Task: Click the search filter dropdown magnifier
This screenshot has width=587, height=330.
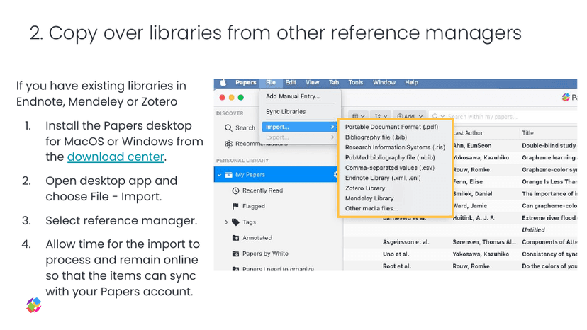Action: click(438, 116)
